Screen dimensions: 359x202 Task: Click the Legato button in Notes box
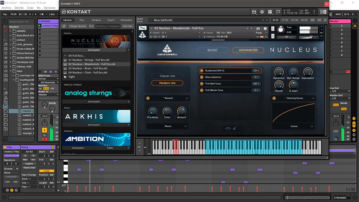(x=29, y=164)
